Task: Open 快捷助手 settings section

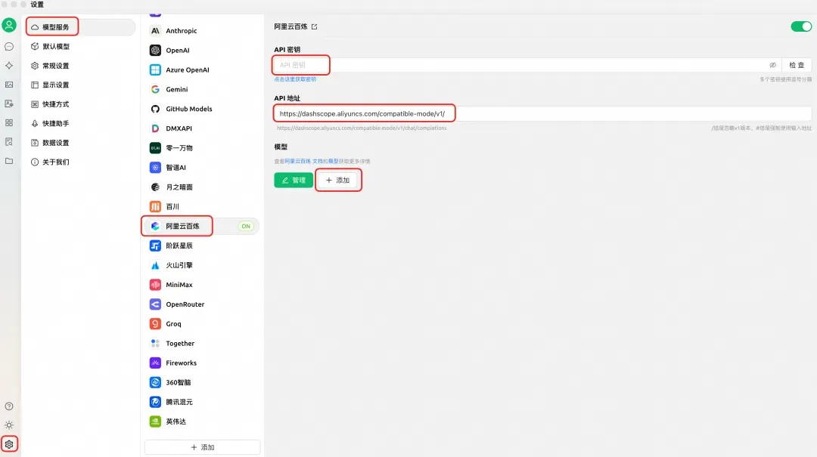Action: (80, 123)
